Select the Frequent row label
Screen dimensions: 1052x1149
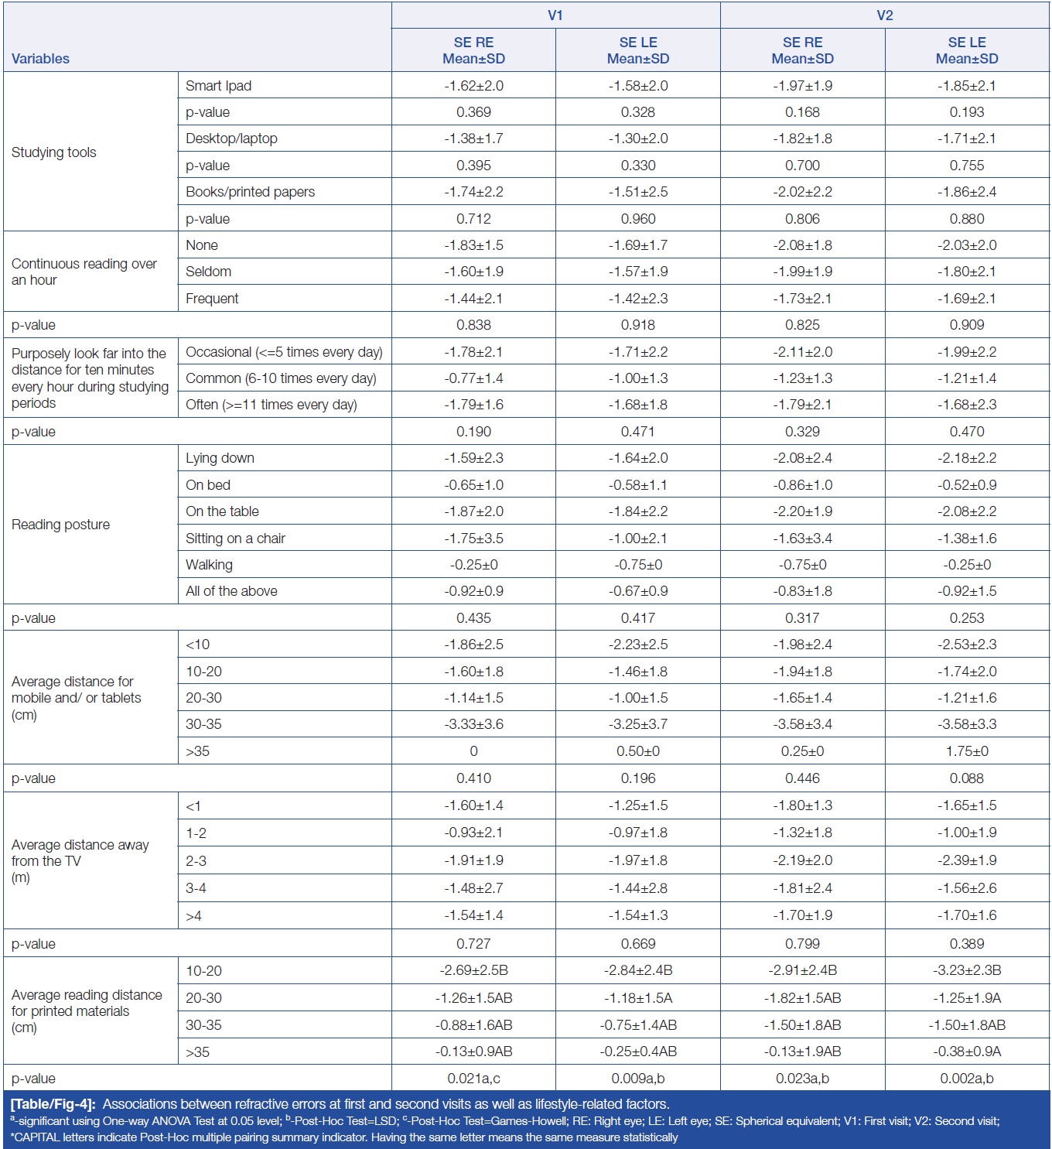(x=212, y=299)
